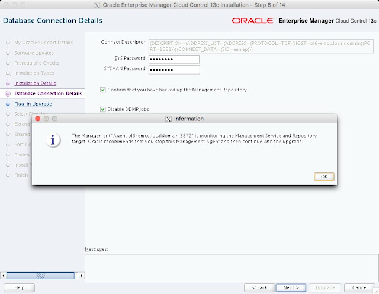Click the sidebar scrollbar right arrow

click(x=81, y=276)
